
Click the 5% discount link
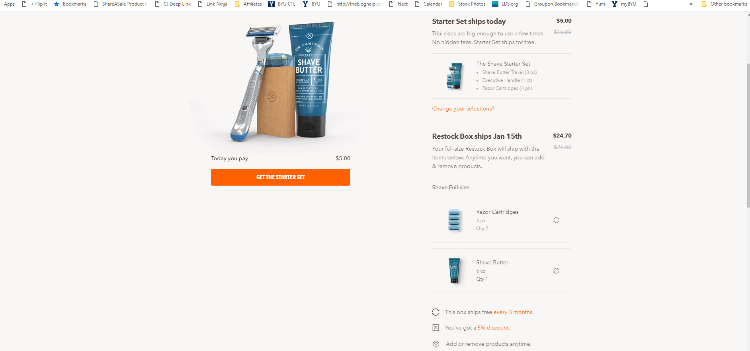(x=494, y=328)
